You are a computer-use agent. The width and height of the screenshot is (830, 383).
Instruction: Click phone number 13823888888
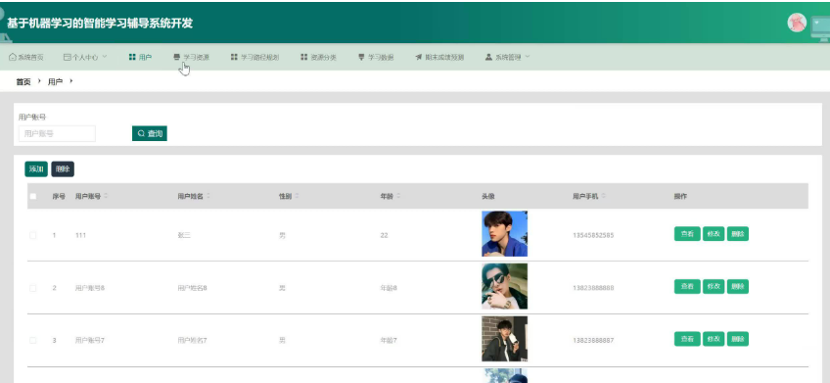593,288
